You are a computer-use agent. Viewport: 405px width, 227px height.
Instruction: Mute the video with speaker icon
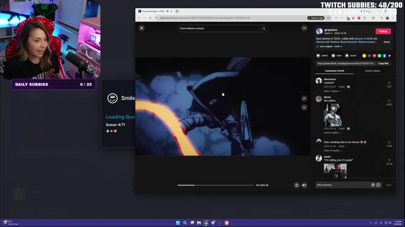(304, 185)
